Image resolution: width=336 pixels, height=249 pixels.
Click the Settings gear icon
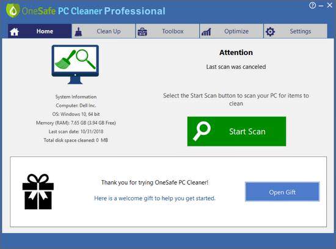(x=270, y=32)
